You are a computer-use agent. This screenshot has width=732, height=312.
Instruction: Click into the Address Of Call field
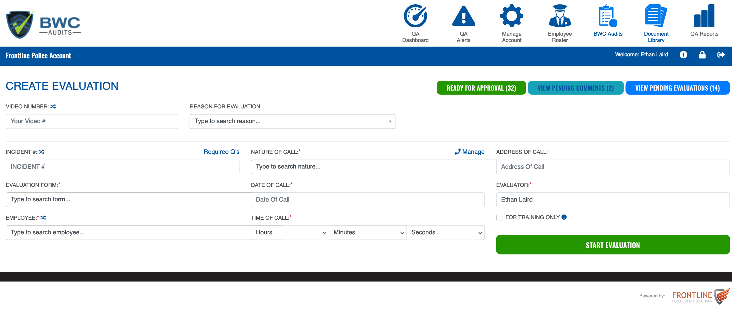612,167
